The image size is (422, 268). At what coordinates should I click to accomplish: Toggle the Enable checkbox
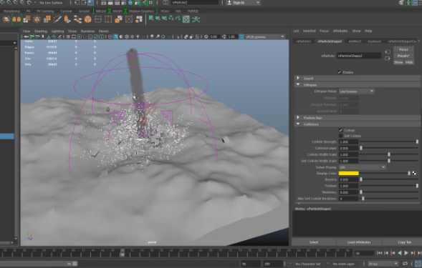click(340, 72)
